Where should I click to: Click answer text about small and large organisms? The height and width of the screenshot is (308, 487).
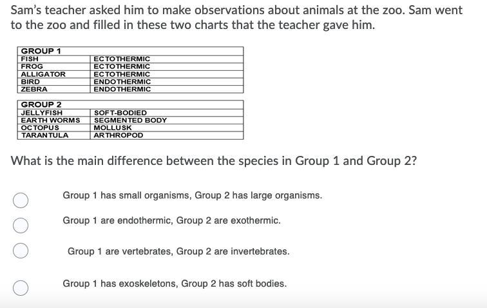tap(192, 195)
